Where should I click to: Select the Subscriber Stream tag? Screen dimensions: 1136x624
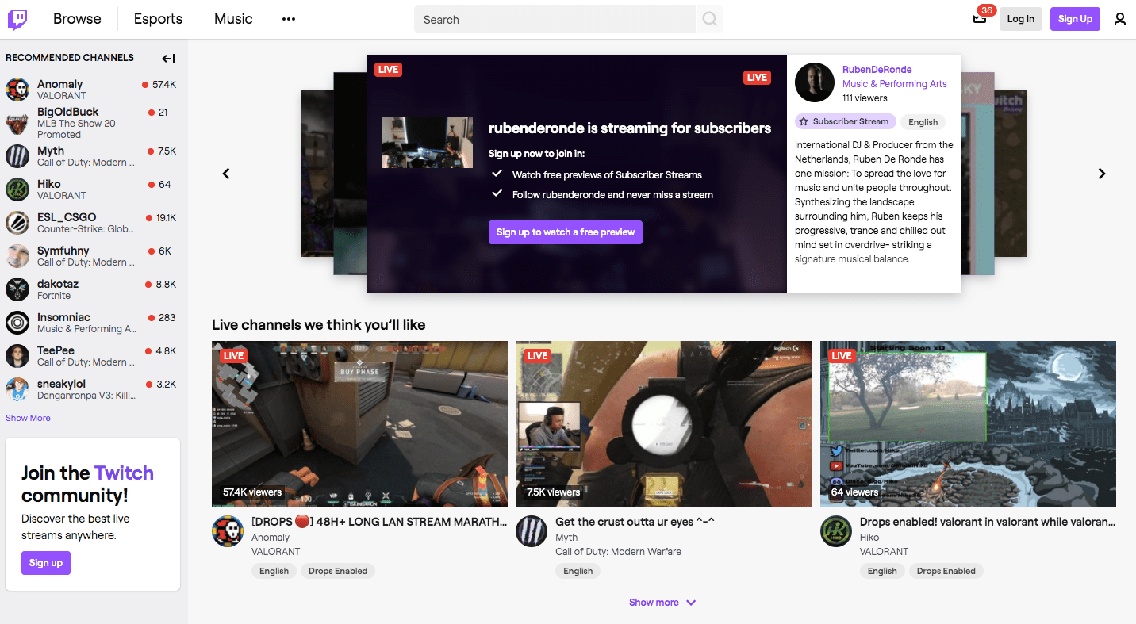click(845, 121)
